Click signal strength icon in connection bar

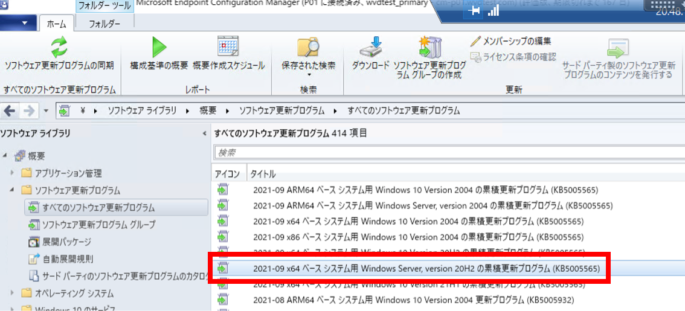point(494,11)
